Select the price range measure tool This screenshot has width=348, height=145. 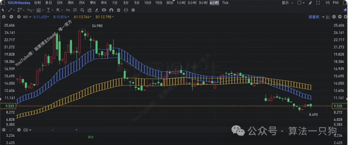pos(48,10)
